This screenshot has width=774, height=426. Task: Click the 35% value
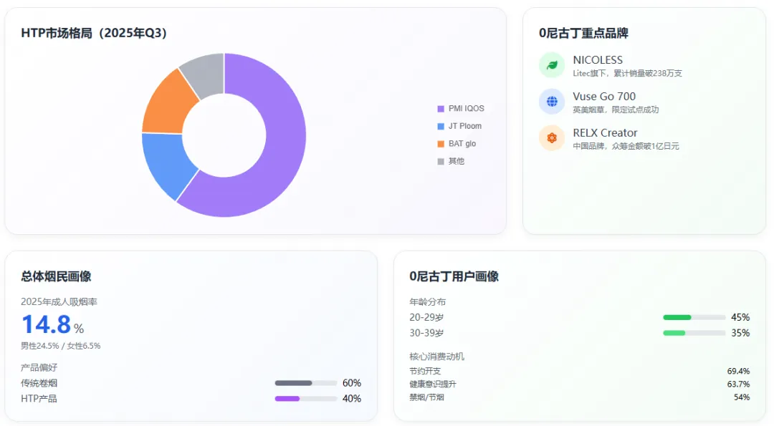740,333
